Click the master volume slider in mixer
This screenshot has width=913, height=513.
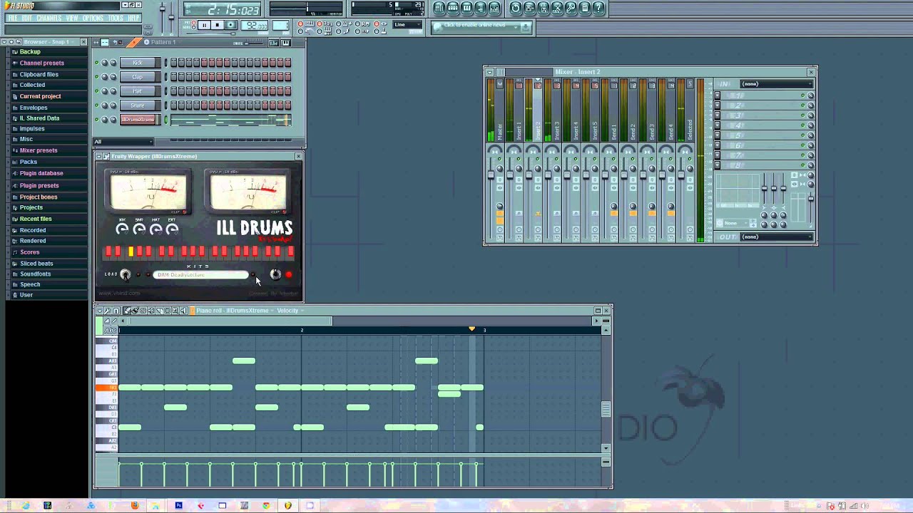point(491,175)
